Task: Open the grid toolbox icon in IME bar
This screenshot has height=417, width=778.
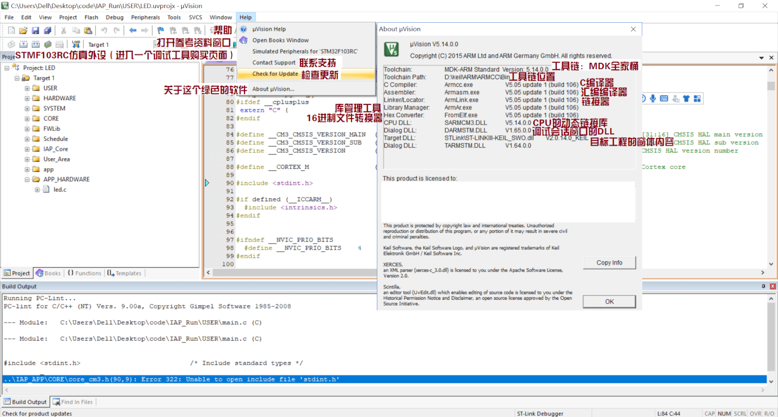Action: [697, 98]
